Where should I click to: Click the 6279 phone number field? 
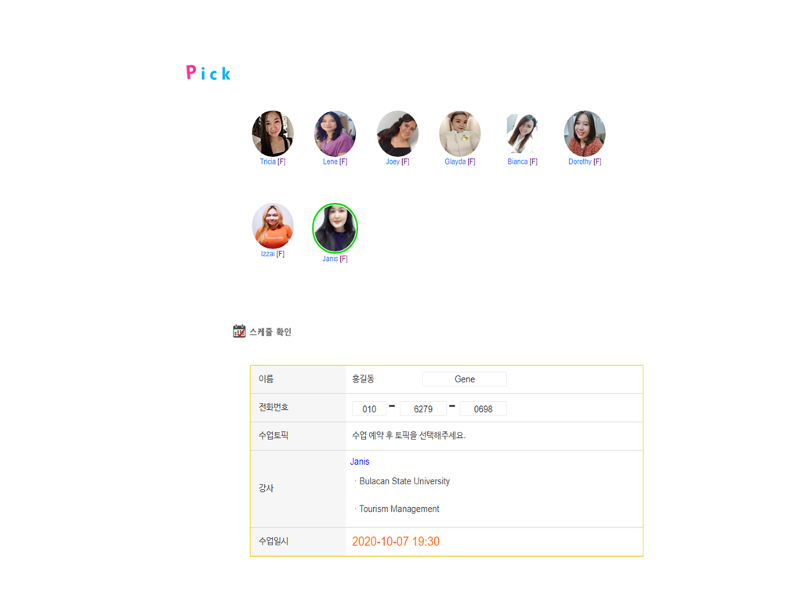pyautogui.click(x=423, y=408)
